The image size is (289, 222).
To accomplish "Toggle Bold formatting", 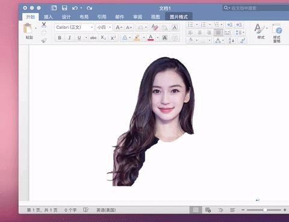I will [x=60, y=38].
